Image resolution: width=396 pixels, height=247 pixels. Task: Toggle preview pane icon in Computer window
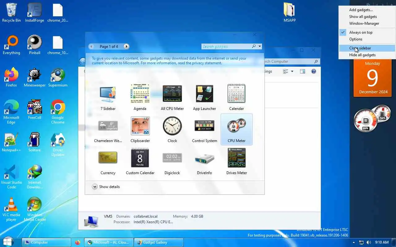(x=303, y=71)
